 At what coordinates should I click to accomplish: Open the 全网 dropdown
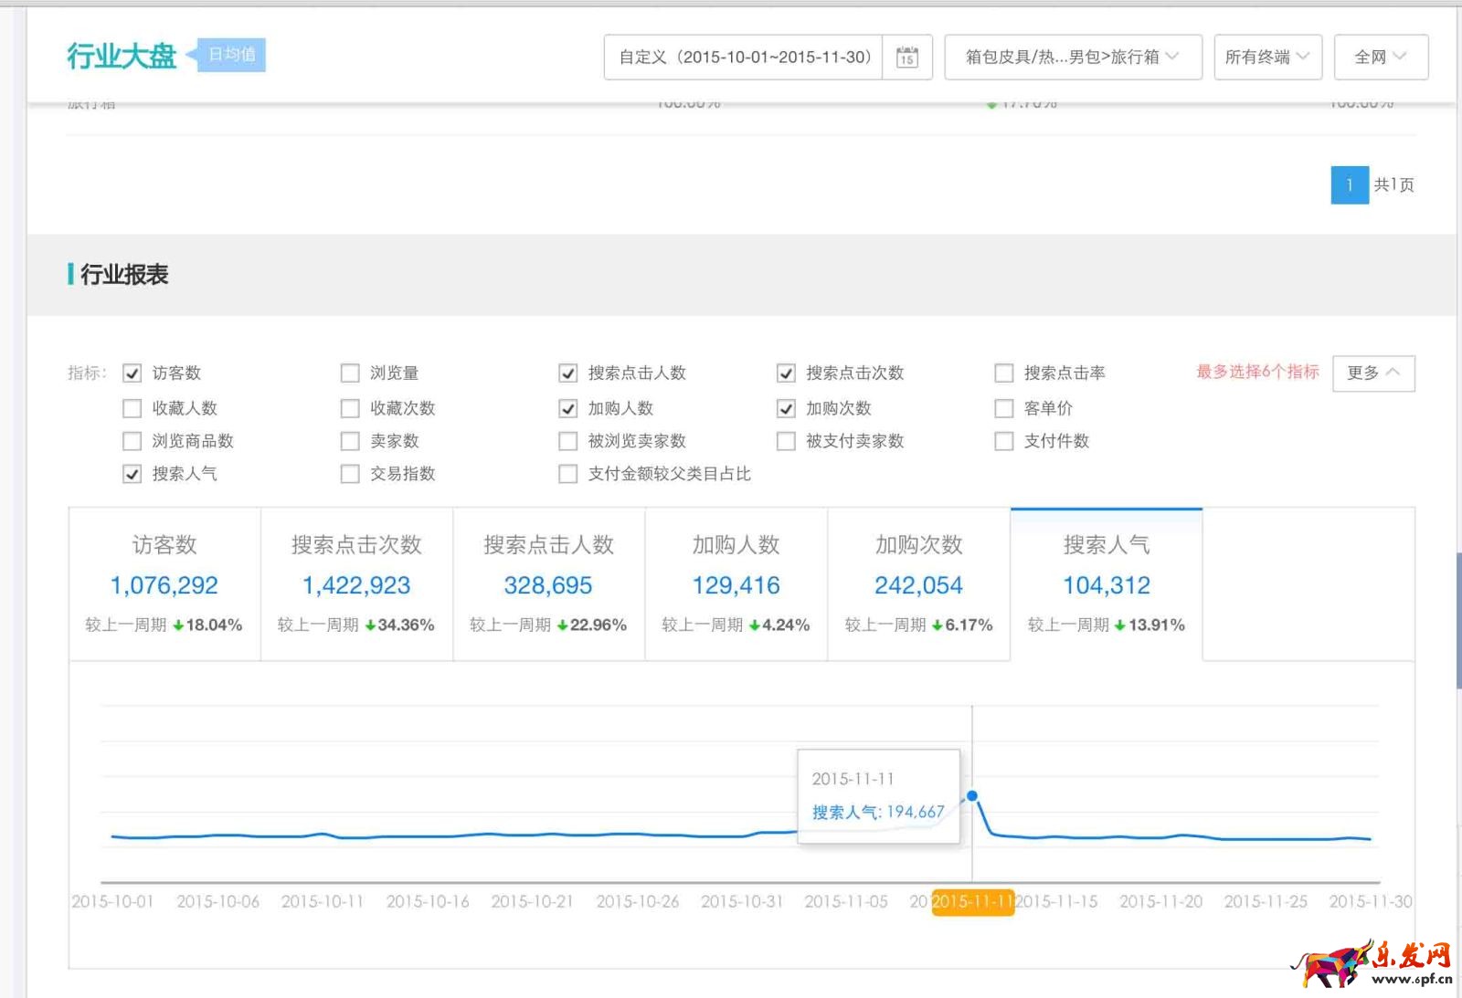click(1381, 57)
